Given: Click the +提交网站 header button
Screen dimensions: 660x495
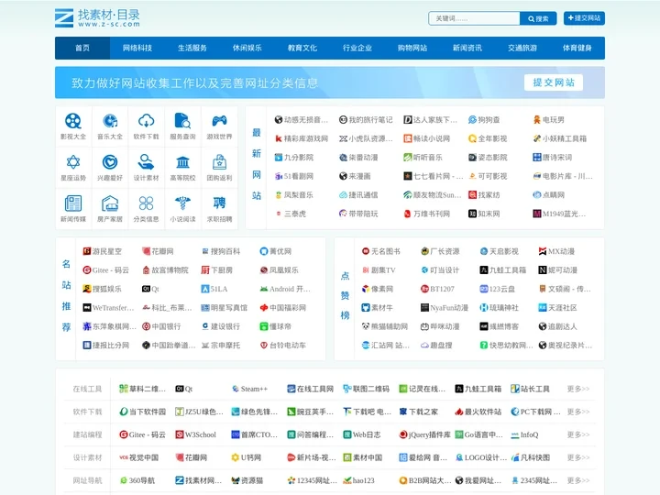Looking at the screenshot, I should coord(584,18).
